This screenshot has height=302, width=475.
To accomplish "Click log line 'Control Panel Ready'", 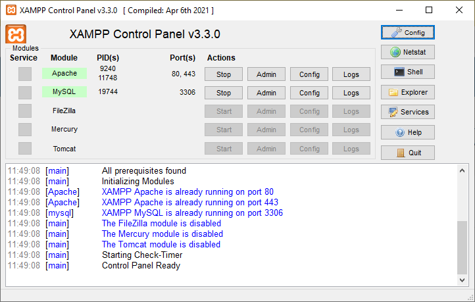I will (x=141, y=265).
